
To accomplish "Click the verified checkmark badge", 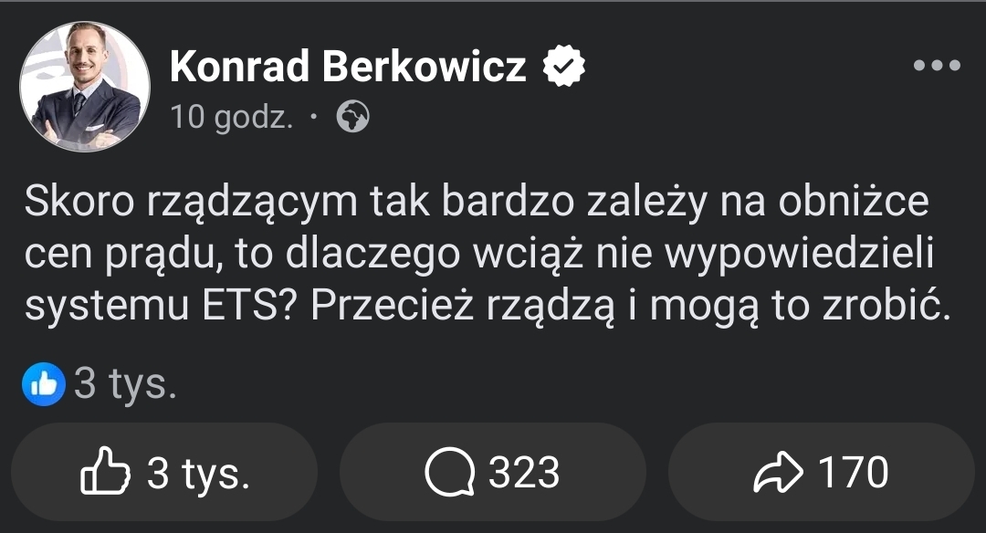I will [x=565, y=66].
